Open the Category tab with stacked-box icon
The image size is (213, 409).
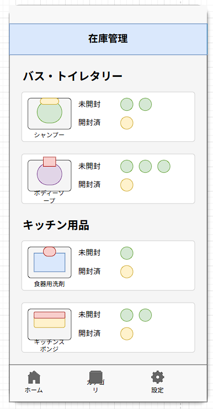(95, 377)
